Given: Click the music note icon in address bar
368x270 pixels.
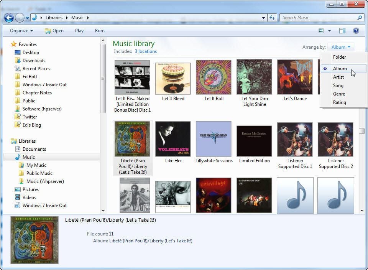Looking at the screenshot, I should (35, 17).
